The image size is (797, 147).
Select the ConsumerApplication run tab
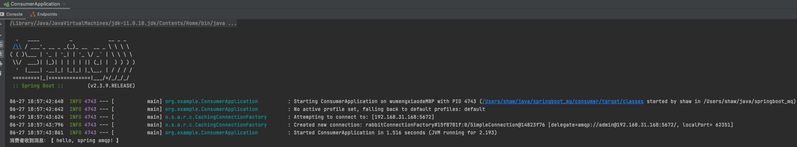click(x=35, y=4)
